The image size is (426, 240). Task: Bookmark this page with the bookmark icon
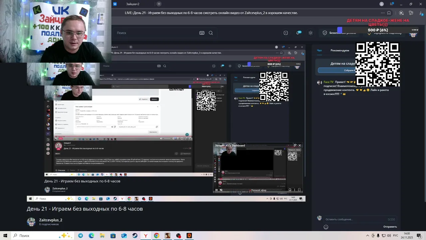tap(389, 13)
